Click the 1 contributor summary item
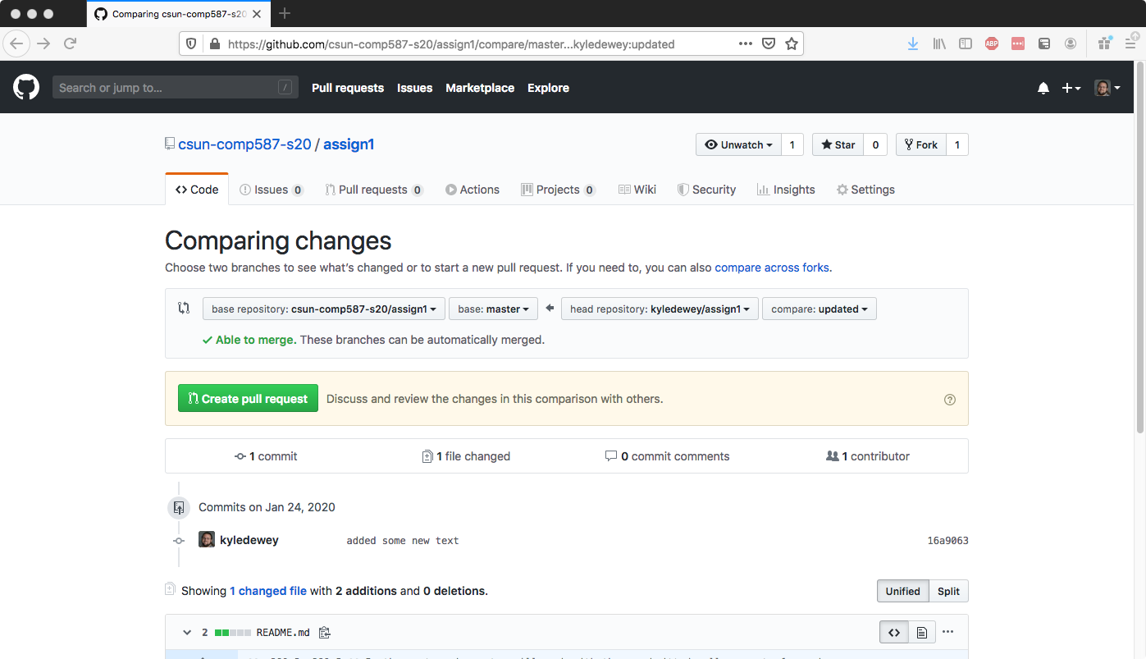 [x=868, y=456]
